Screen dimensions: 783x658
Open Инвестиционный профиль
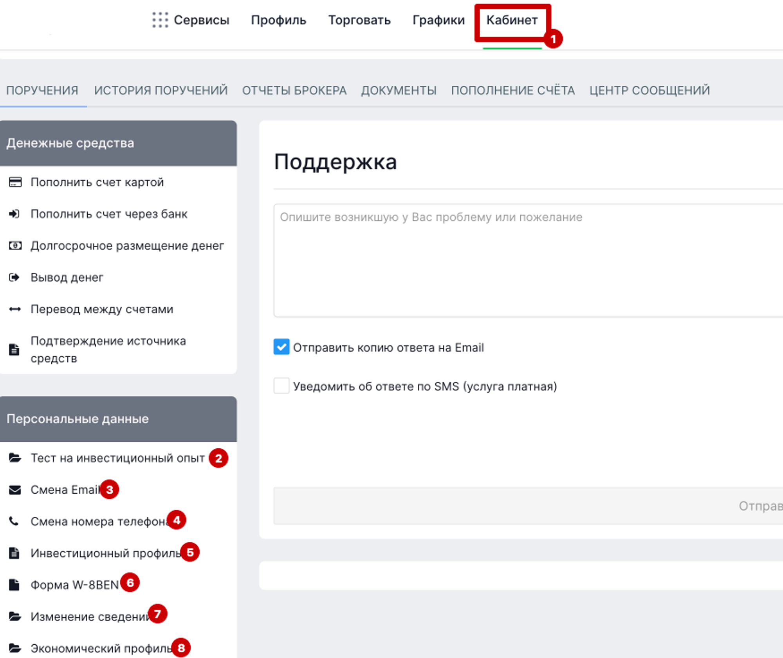pyautogui.click(x=106, y=553)
